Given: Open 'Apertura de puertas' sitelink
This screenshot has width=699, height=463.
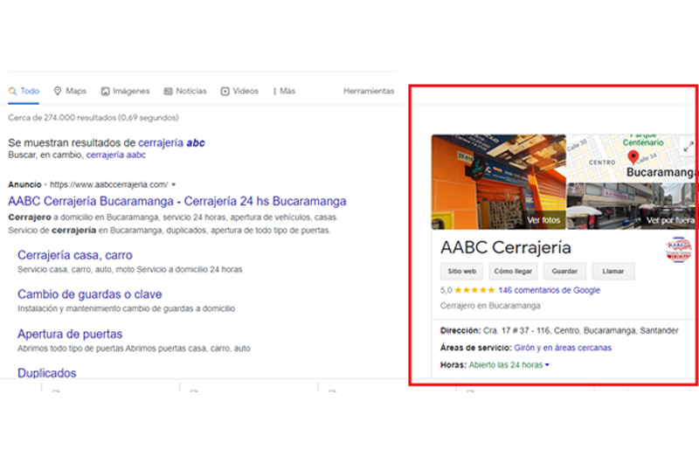Looking at the screenshot, I should coord(70,334).
